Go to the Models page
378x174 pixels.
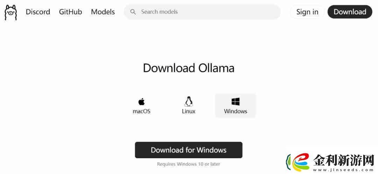pos(103,12)
